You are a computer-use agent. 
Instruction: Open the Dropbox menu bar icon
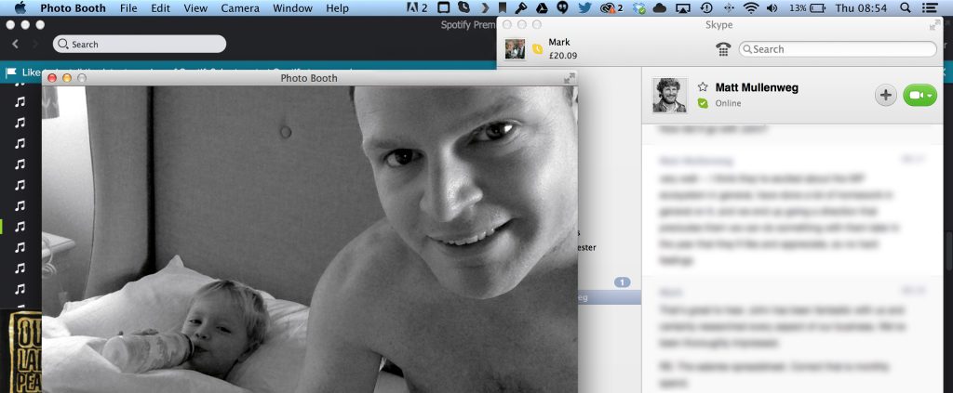(x=638, y=7)
